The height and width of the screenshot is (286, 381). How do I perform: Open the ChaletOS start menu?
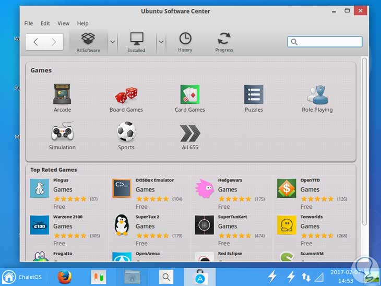(x=22, y=277)
